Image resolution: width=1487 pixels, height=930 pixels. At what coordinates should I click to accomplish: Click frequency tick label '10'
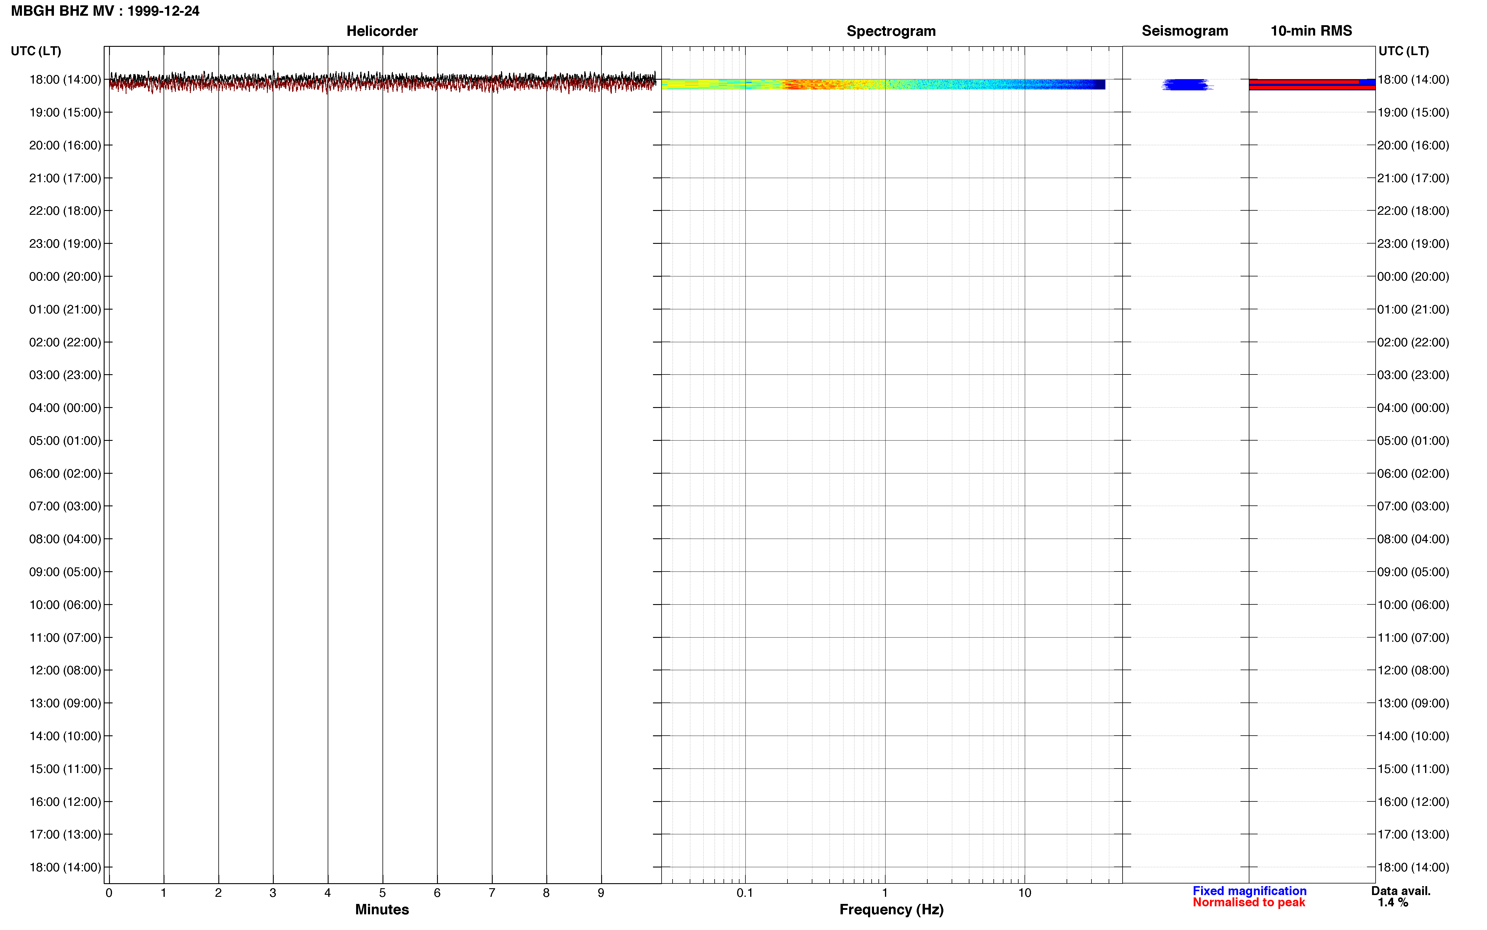(x=1025, y=893)
